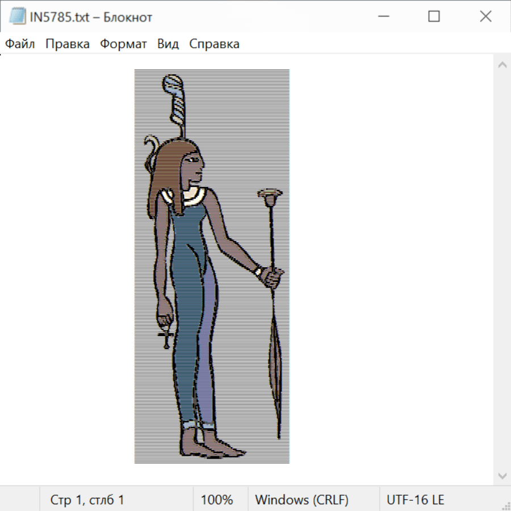Open the Формат menu
The width and height of the screenshot is (511, 511).
click(x=123, y=44)
